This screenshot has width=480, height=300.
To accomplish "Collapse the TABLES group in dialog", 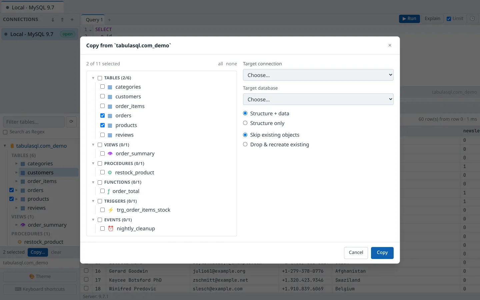I will (x=93, y=78).
